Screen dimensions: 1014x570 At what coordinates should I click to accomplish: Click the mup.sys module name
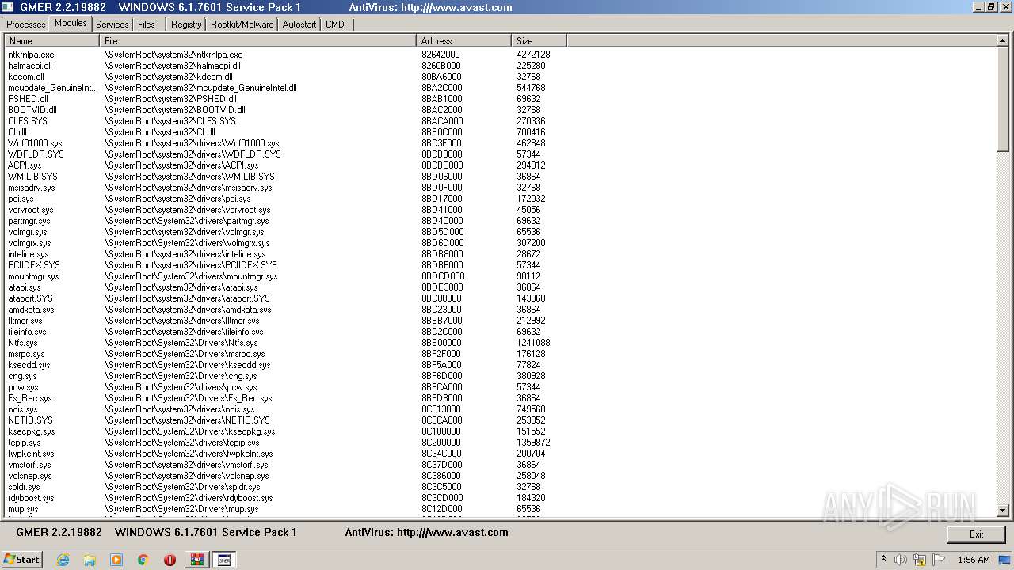point(23,509)
